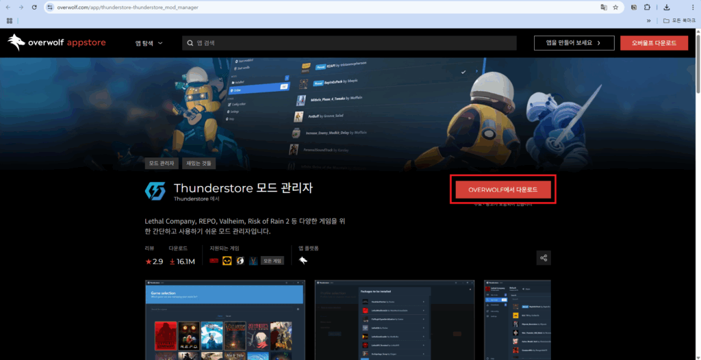Click the 오버울프 다운로드 button
701x360 pixels.
[654, 43]
